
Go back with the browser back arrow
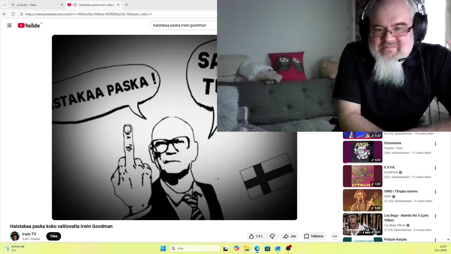pos(5,14)
